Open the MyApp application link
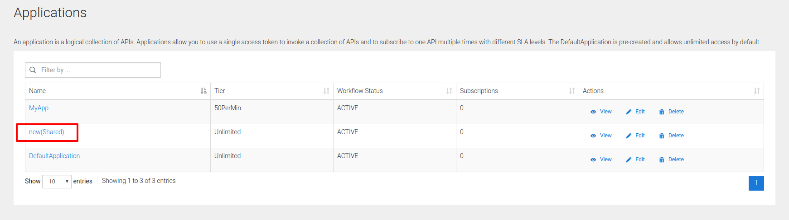 (x=39, y=108)
